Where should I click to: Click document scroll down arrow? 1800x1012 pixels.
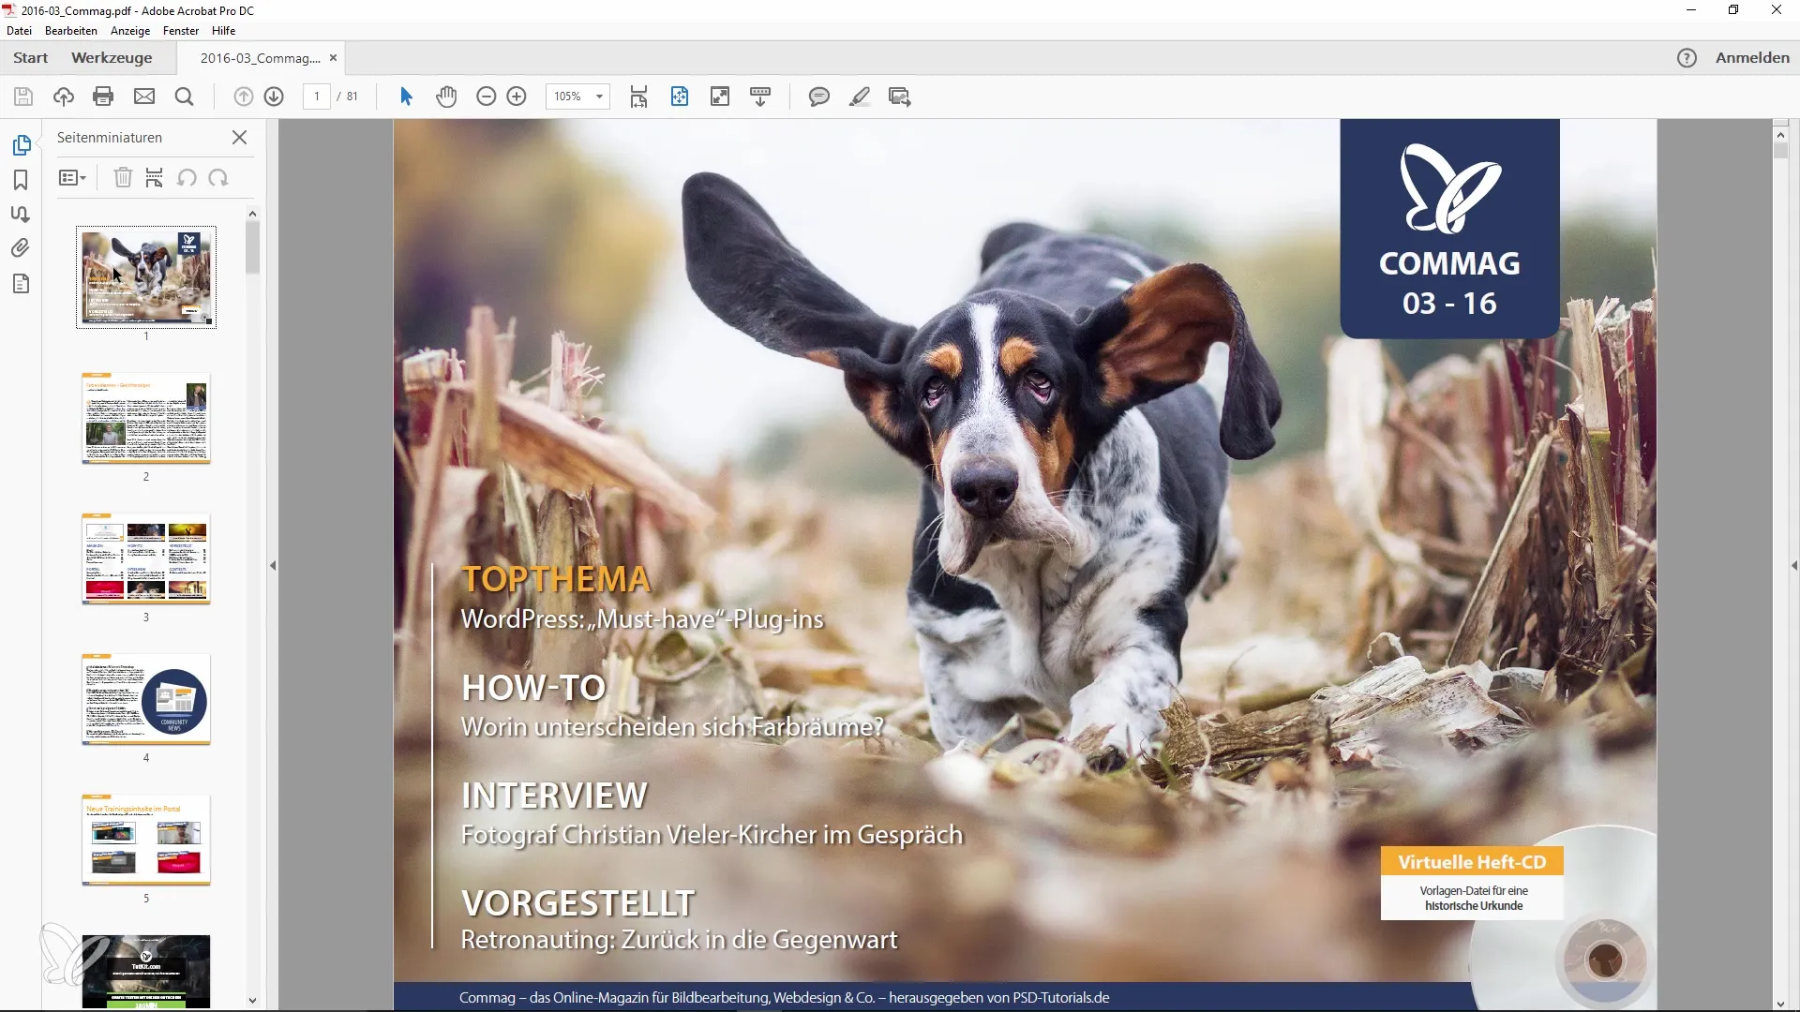pyautogui.click(x=1780, y=1004)
